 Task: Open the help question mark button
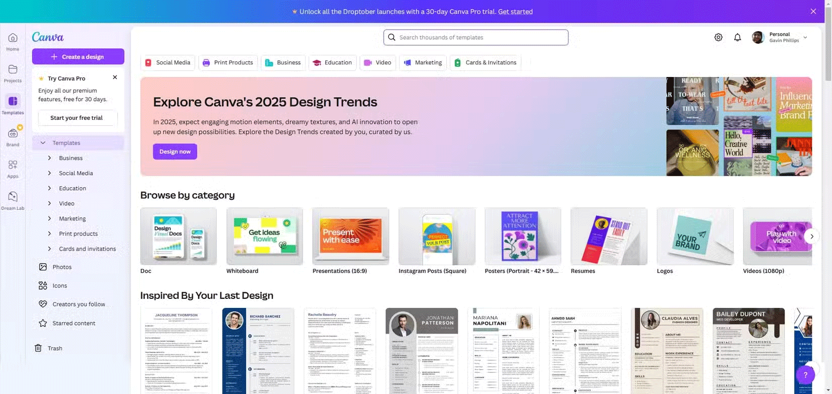805,375
